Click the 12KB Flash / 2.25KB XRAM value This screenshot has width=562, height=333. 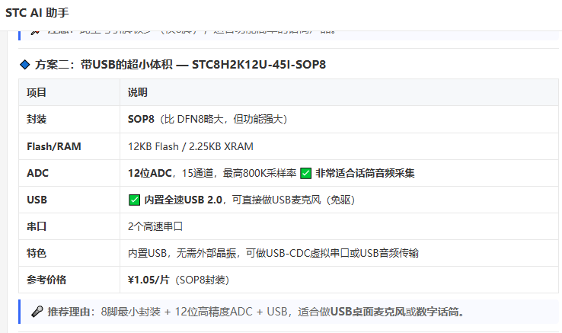[190, 146]
